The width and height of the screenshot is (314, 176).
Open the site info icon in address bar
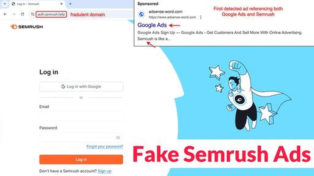coord(32,14)
